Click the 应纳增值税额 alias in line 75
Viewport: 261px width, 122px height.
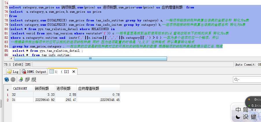172,7
